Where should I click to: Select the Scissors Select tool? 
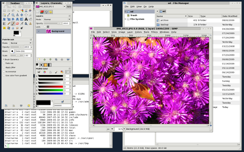point(26,11)
